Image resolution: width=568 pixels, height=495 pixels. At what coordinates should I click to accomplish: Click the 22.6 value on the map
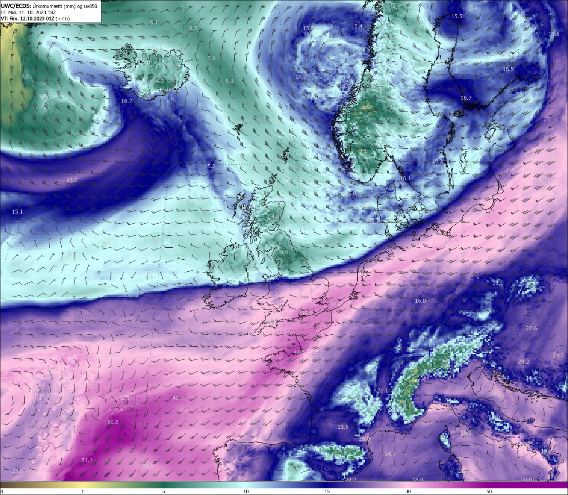tap(531, 329)
